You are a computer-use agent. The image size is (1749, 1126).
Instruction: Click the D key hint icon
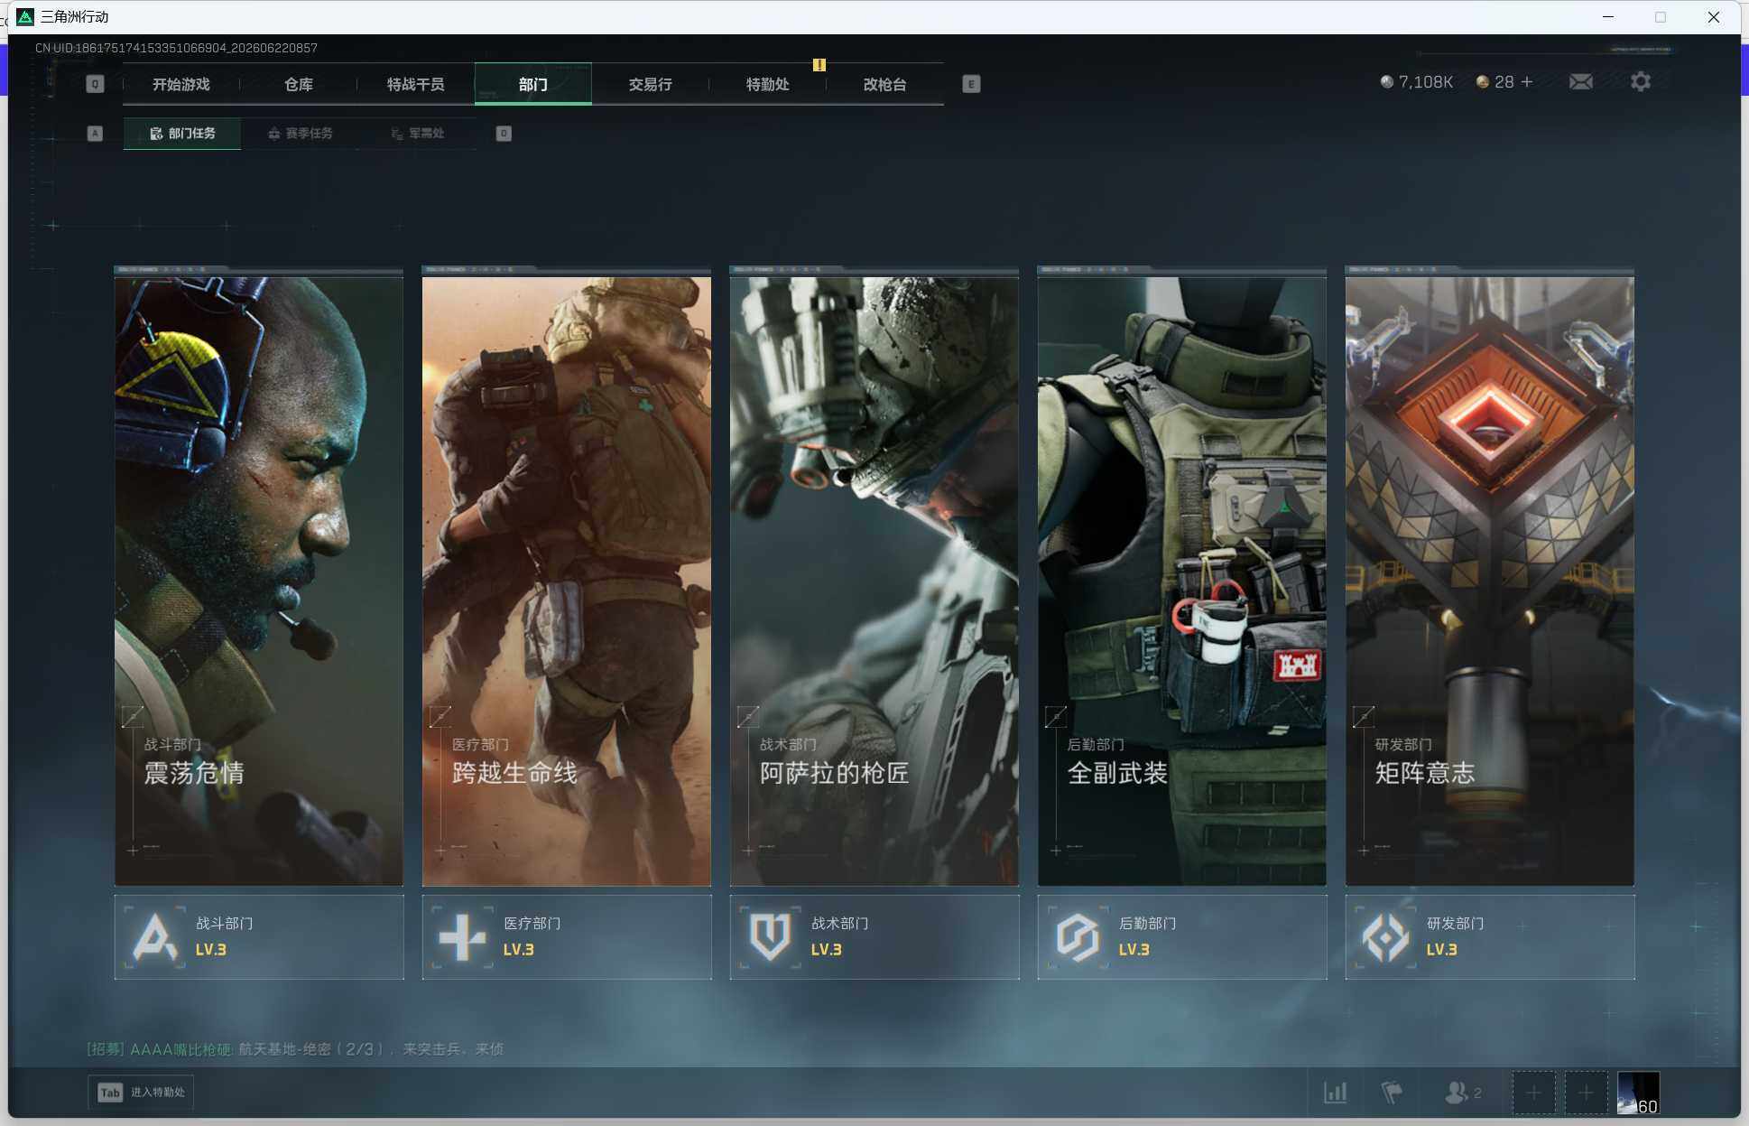click(504, 134)
